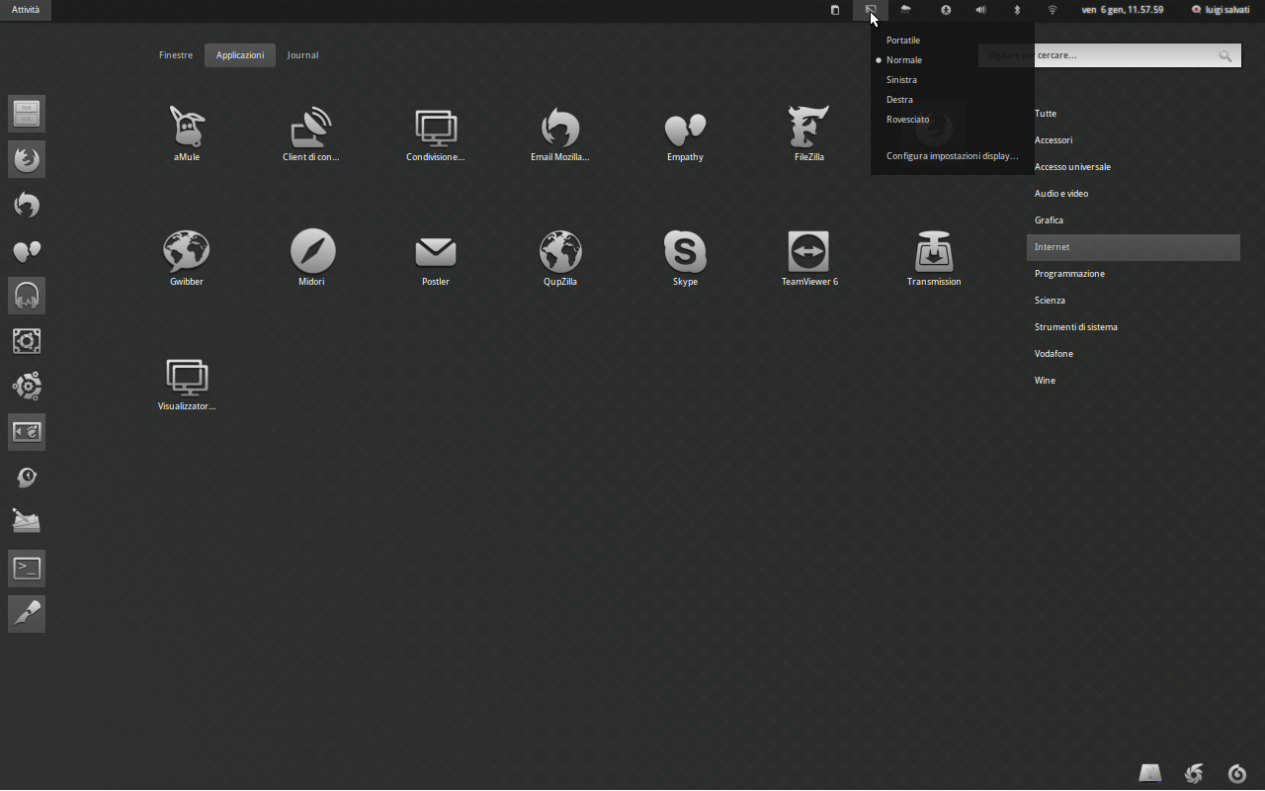1265x791 pixels.
Task: Select the Applicazioni tab
Action: tap(240, 55)
